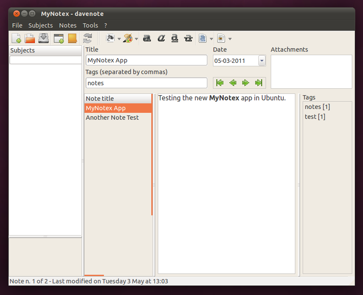The width and height of the screenshot is (363, 295).
Task: Click the Title field 'MyNotex App'
Action: click(x=146, y=60)
